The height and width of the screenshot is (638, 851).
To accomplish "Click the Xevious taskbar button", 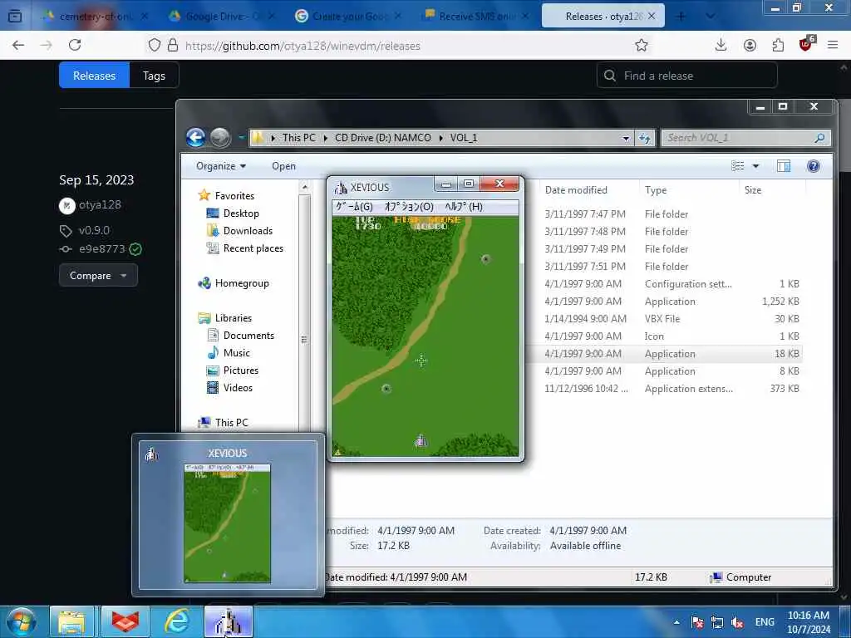I will click(228, 621).
